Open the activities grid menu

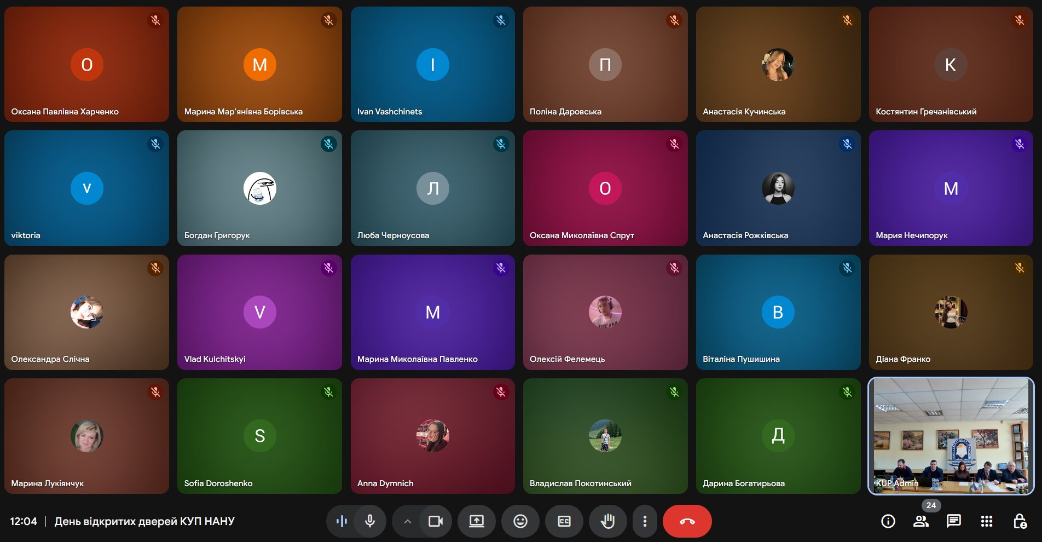point(987,521)
